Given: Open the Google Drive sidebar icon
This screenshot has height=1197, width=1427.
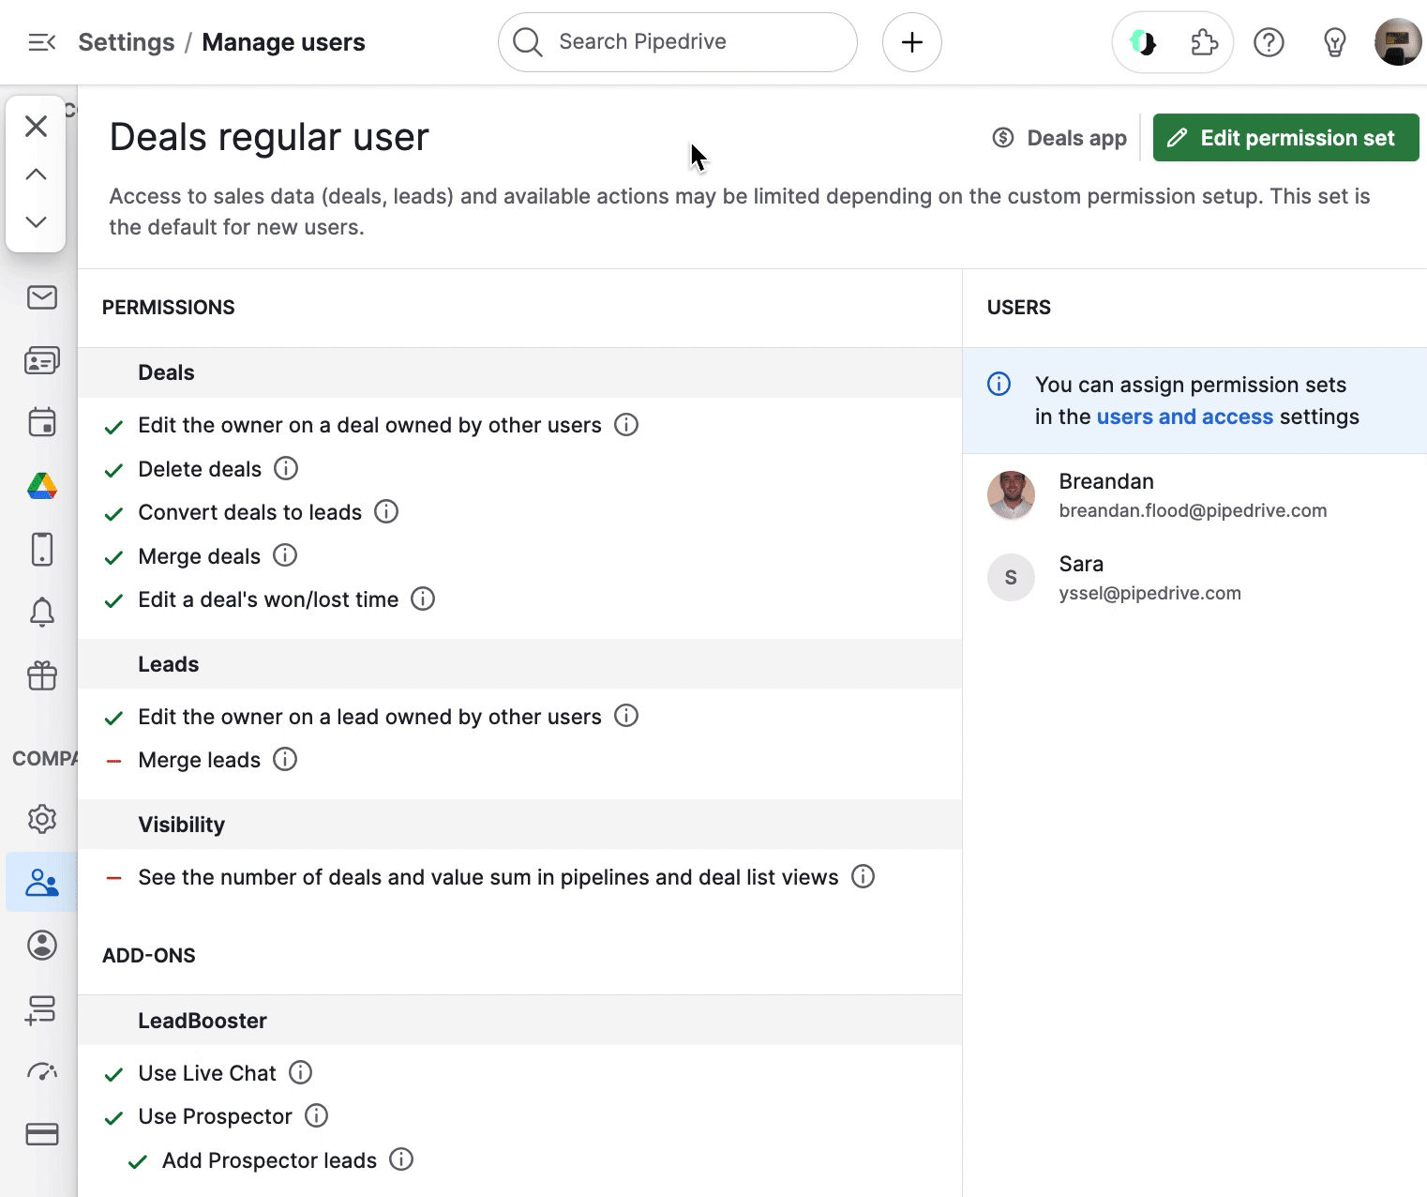Looking at the screenshot, I should [42, 486].
